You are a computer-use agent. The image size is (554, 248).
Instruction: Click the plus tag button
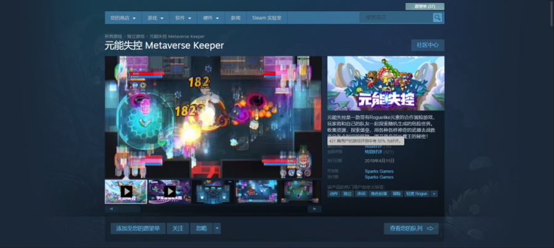(x=434, y=194)
